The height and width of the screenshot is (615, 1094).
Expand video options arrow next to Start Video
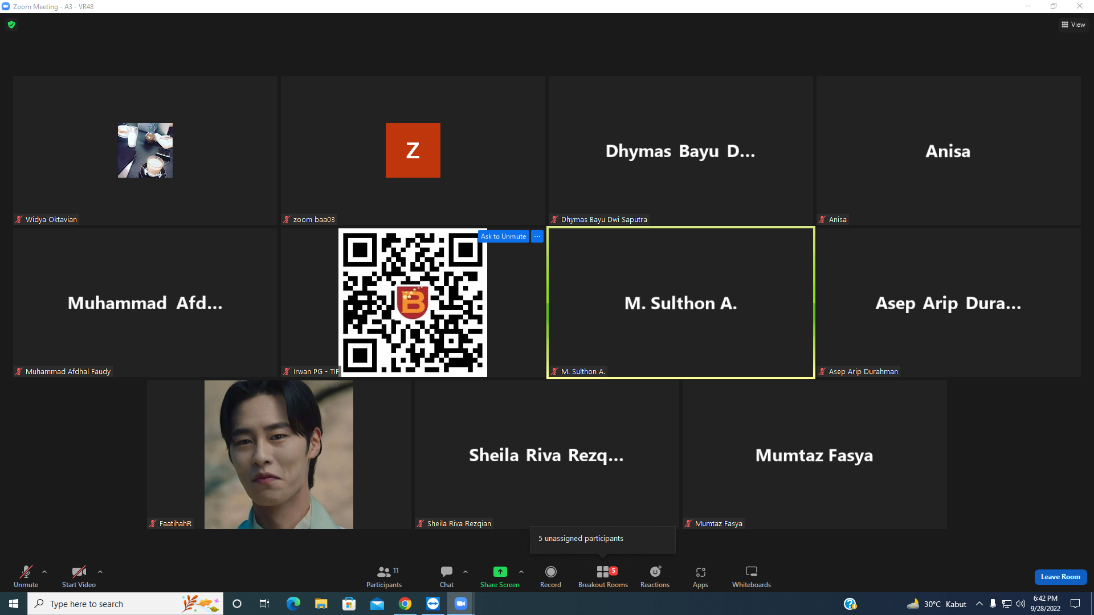coord(100,572)
